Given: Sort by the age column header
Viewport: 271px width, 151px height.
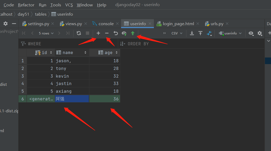Looking at the screenshot, I should coord(105,53).
